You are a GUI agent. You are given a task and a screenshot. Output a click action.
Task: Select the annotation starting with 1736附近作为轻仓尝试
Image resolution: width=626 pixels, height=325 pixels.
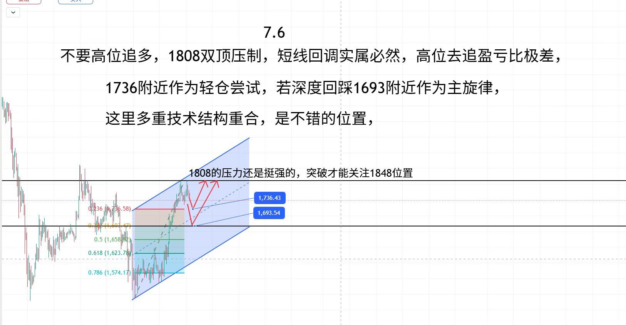click(x=303, y=88)
